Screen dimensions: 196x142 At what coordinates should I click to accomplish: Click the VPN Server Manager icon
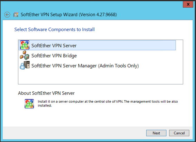point(25,65)
